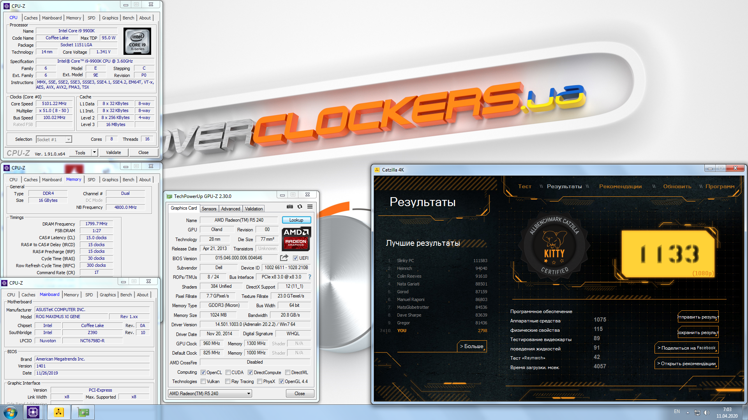Click the GPU-Z refresh arrows icon
This screenshot has height=420, width=748.
[300, 206]
